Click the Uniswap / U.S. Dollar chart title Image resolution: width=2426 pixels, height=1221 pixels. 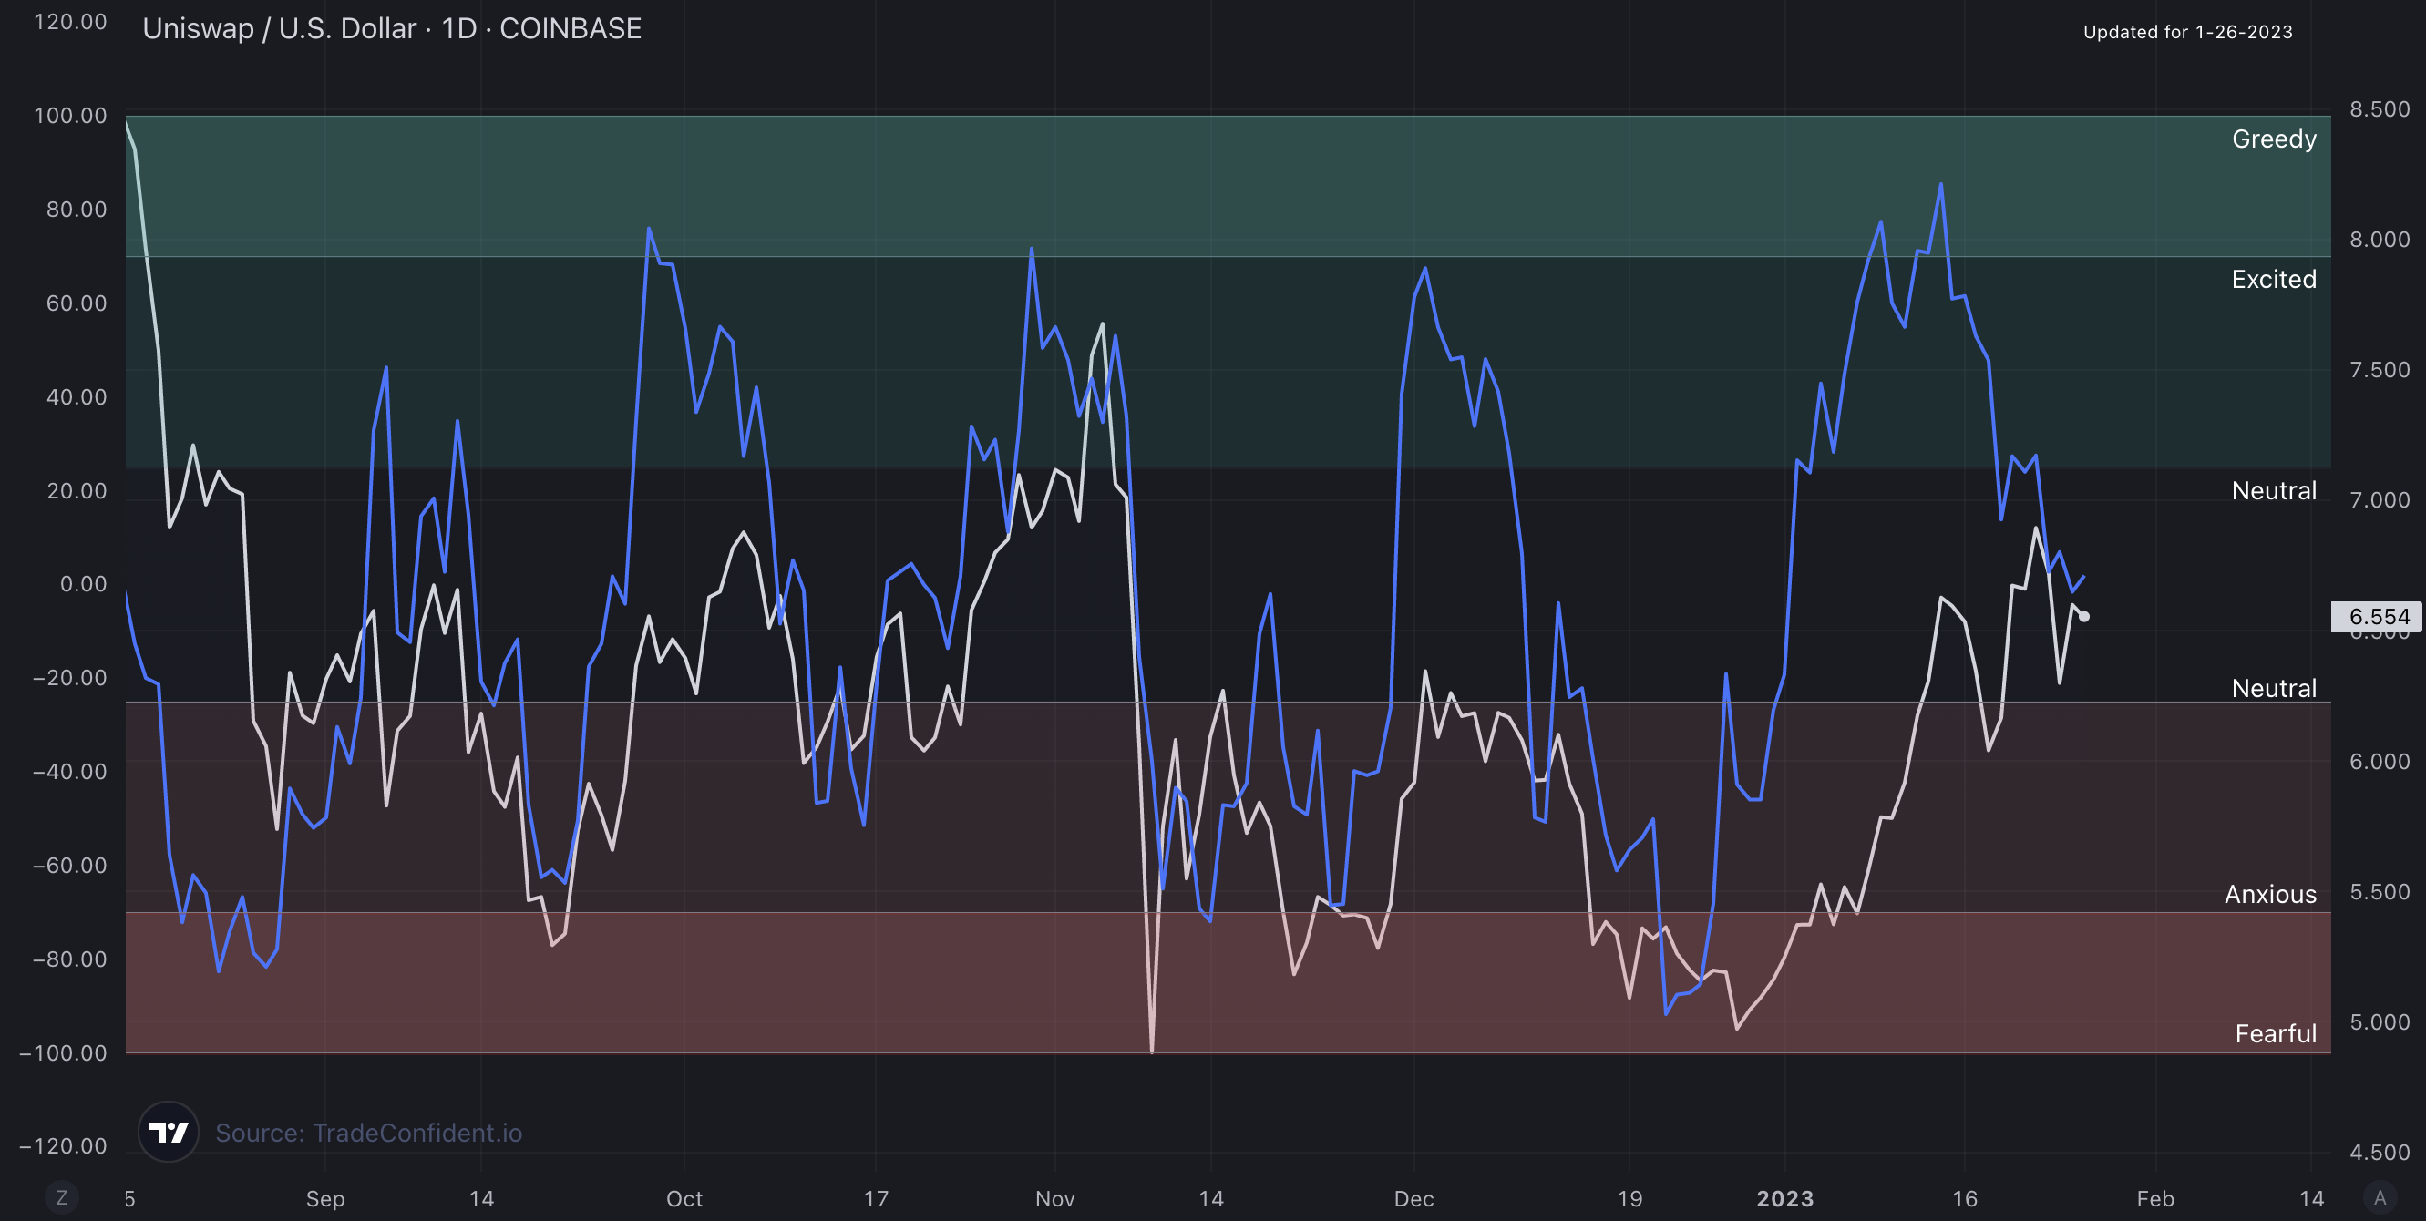pos(392,28)
